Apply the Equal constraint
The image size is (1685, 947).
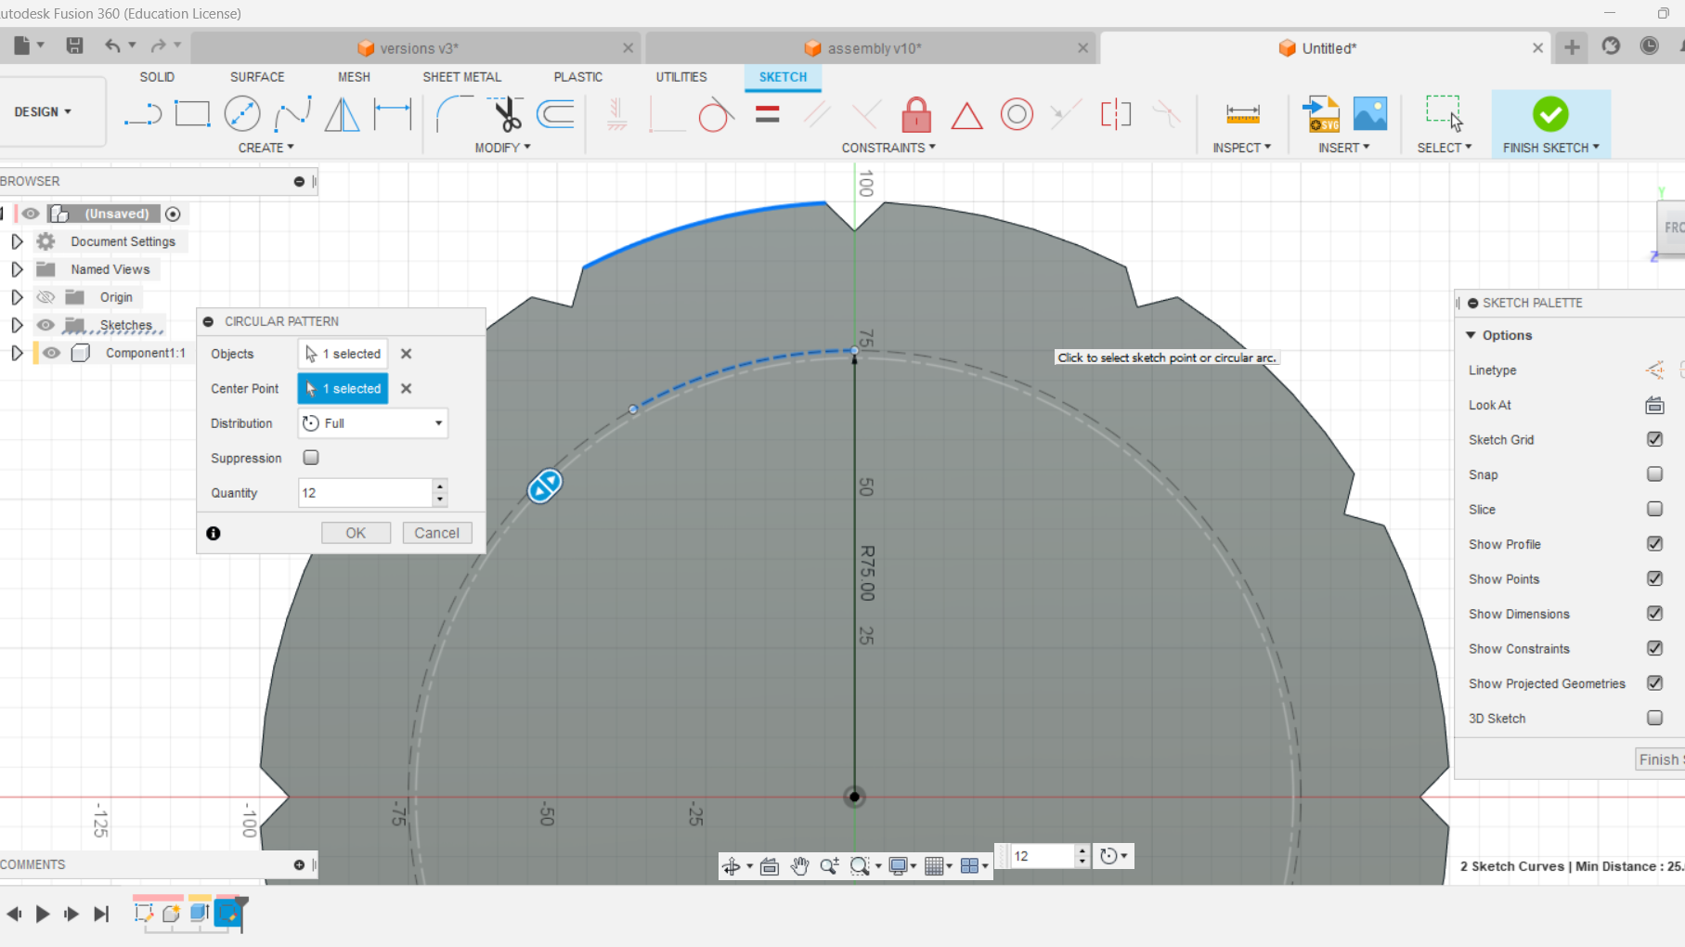coord(767,114)
